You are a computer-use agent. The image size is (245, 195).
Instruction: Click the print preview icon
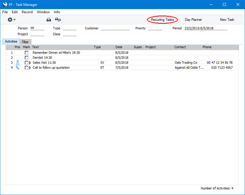(58, 20)
